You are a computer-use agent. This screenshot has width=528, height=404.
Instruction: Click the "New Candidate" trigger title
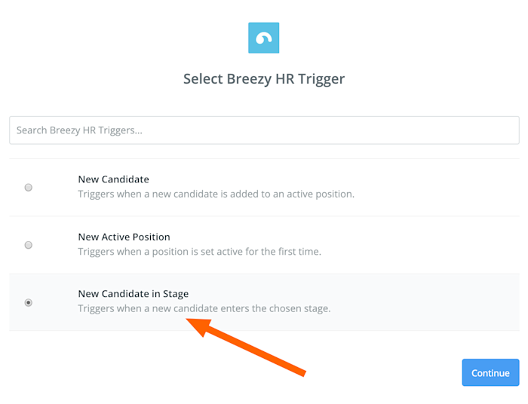(x=113, y=179)
